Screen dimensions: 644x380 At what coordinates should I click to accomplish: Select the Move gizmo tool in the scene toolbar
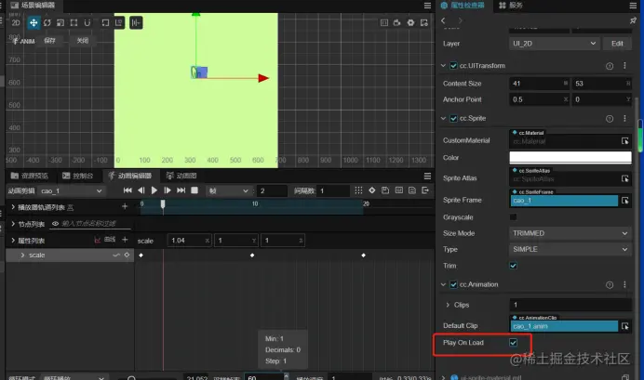[34, 22]
